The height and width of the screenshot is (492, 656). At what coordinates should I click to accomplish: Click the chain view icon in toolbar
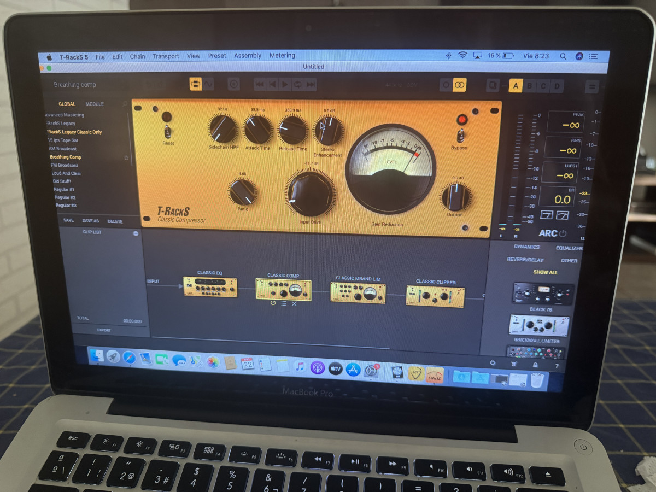pos(195,84)
